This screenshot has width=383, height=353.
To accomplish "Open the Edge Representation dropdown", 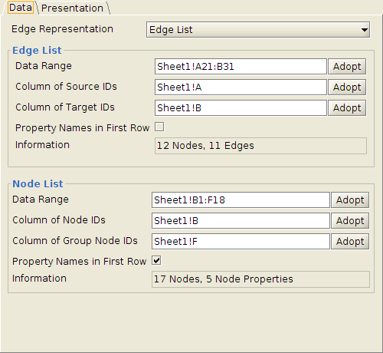I will (x=258, y=30).
